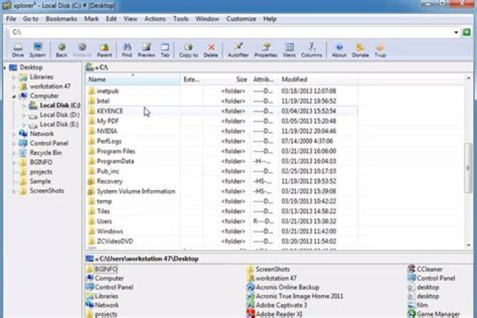Navigate up with the Parent icon
This screenshot has width=477, height=318.
pos(104,50)
